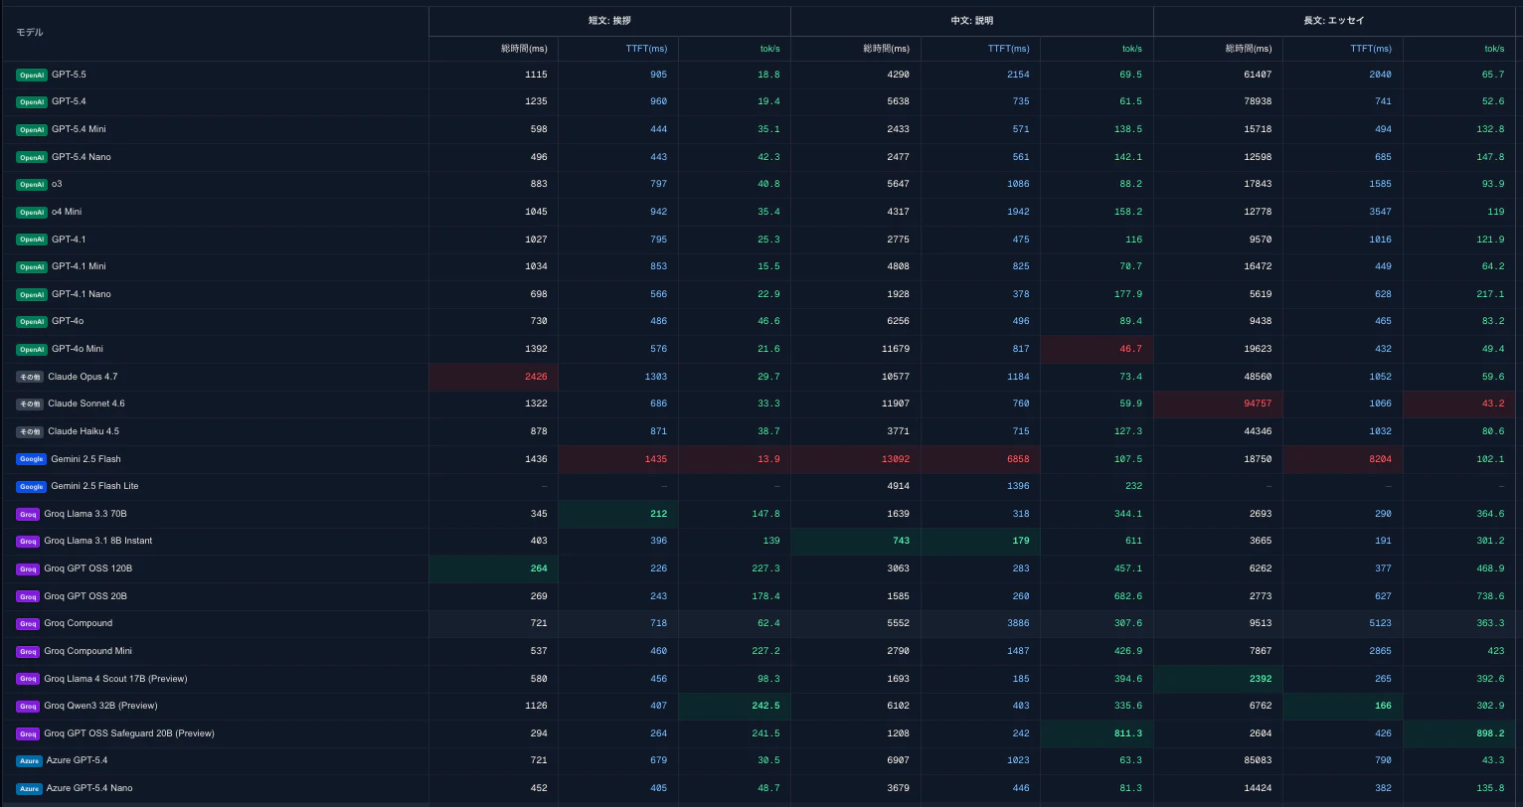
Task: Click green 264 total time for Groq GPT OSS 120B
Action: [539, 568]
